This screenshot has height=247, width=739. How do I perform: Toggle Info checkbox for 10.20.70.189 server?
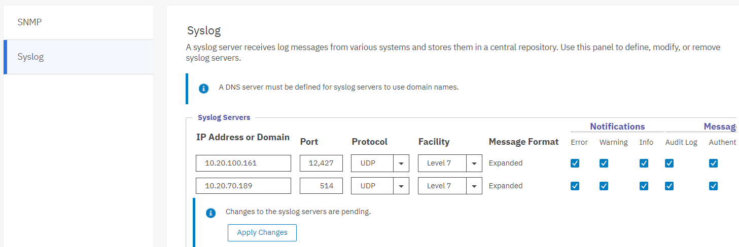[x=644, y=186]
